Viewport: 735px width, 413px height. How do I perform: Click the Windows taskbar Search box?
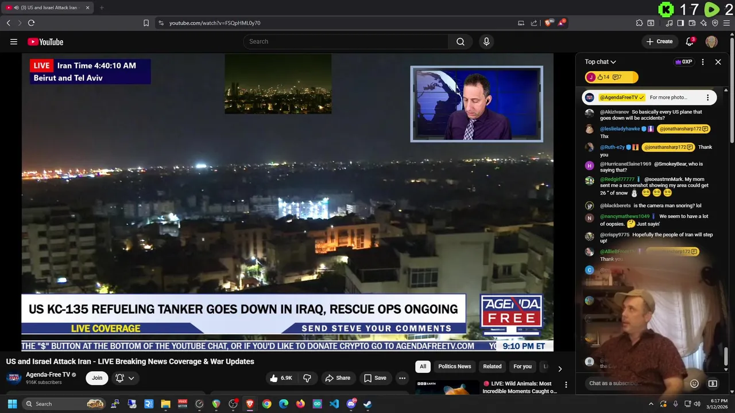(64, 404)
